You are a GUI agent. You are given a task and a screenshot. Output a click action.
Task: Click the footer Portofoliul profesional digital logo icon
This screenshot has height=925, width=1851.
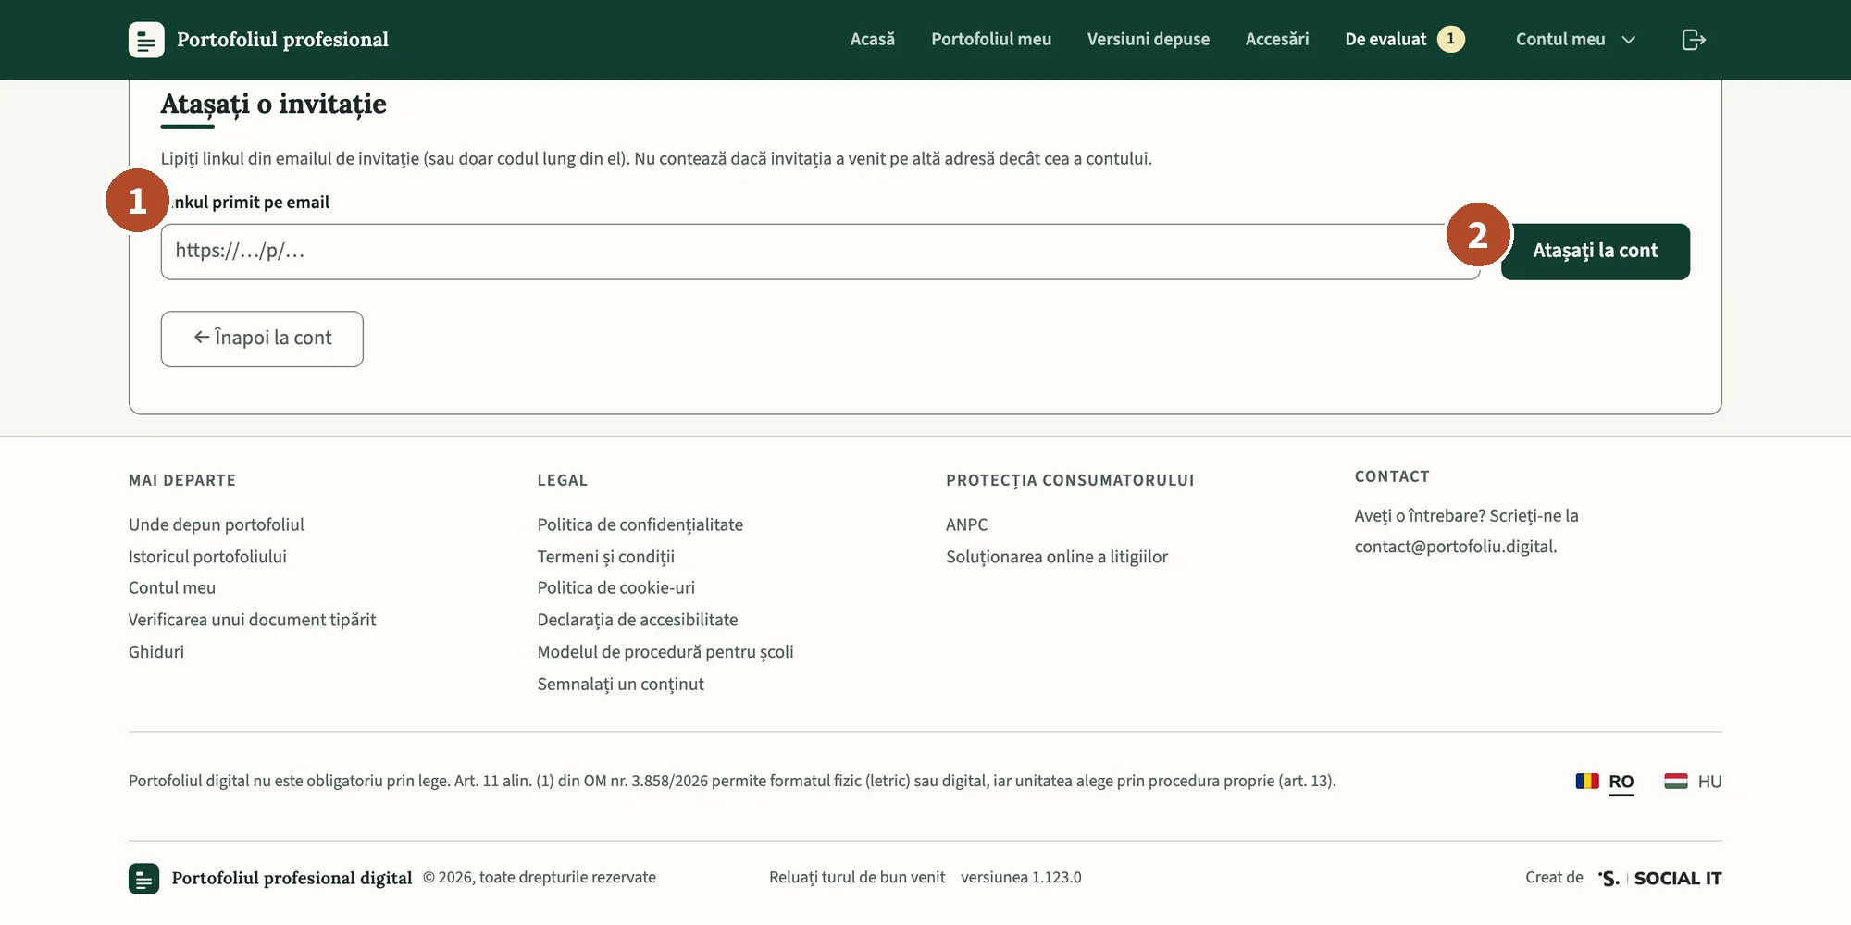click(143, 879)
